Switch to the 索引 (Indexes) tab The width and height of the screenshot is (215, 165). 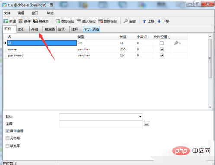(x=23, y=29)
